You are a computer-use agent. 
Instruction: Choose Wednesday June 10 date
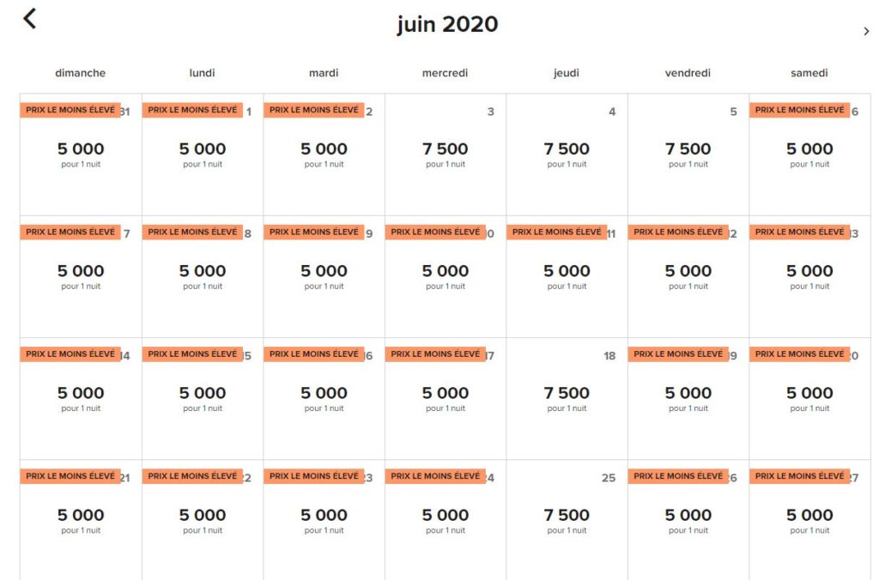[x=446, y=276]
